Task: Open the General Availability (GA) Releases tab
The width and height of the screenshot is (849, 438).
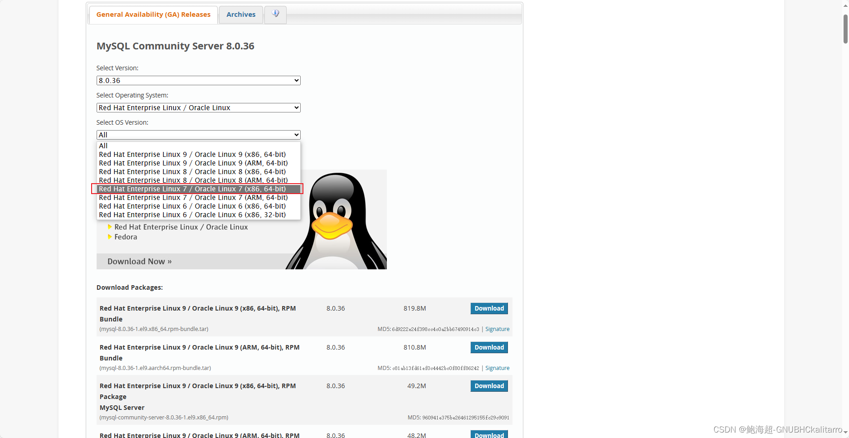Action: 153,15
